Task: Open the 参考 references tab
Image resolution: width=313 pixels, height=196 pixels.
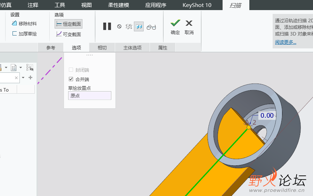Action: [50, 48]
